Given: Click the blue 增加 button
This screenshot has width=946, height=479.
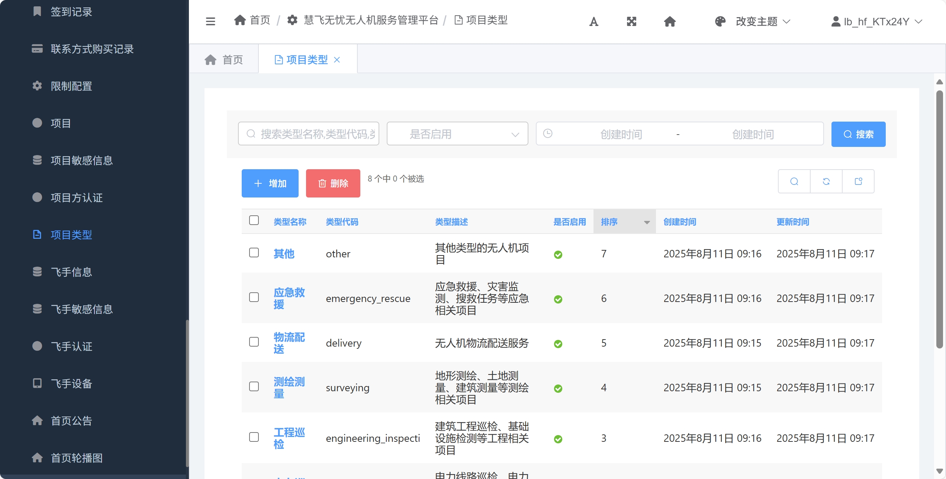Looking at the screenshot, I should tap(270, 183).
